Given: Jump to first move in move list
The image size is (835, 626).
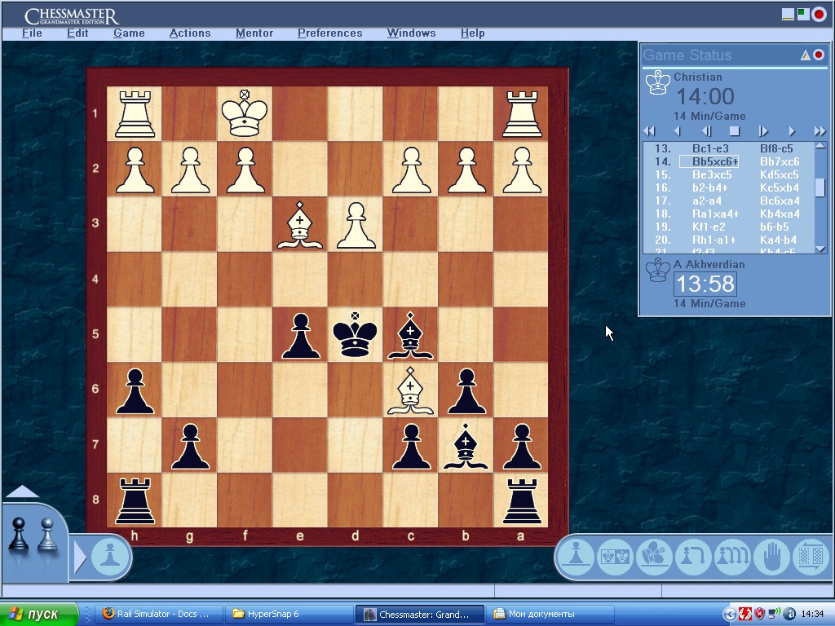Looking at the screenshot, I should click(649, 131).
